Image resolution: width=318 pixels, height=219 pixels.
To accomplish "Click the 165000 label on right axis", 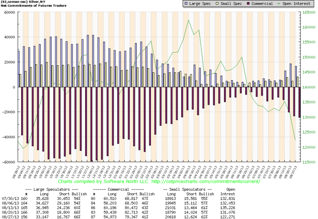I will pyautogui.click(x=308, y=12).
